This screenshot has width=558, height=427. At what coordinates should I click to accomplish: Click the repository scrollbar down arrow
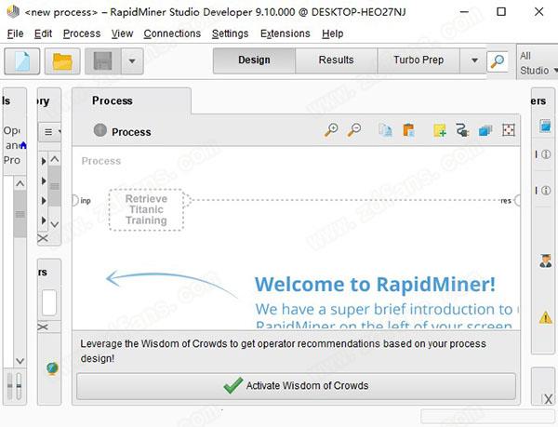[x=55, y=224]
